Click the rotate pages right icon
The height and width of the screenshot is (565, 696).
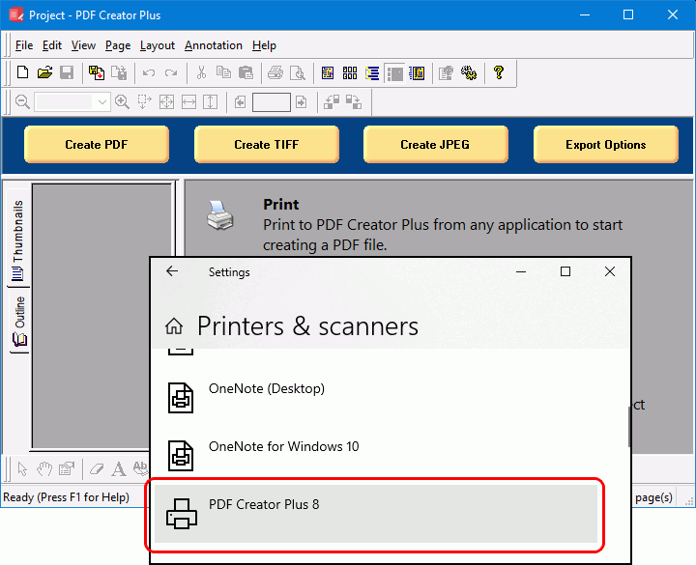pyautogui.click(x=354, y=102)
